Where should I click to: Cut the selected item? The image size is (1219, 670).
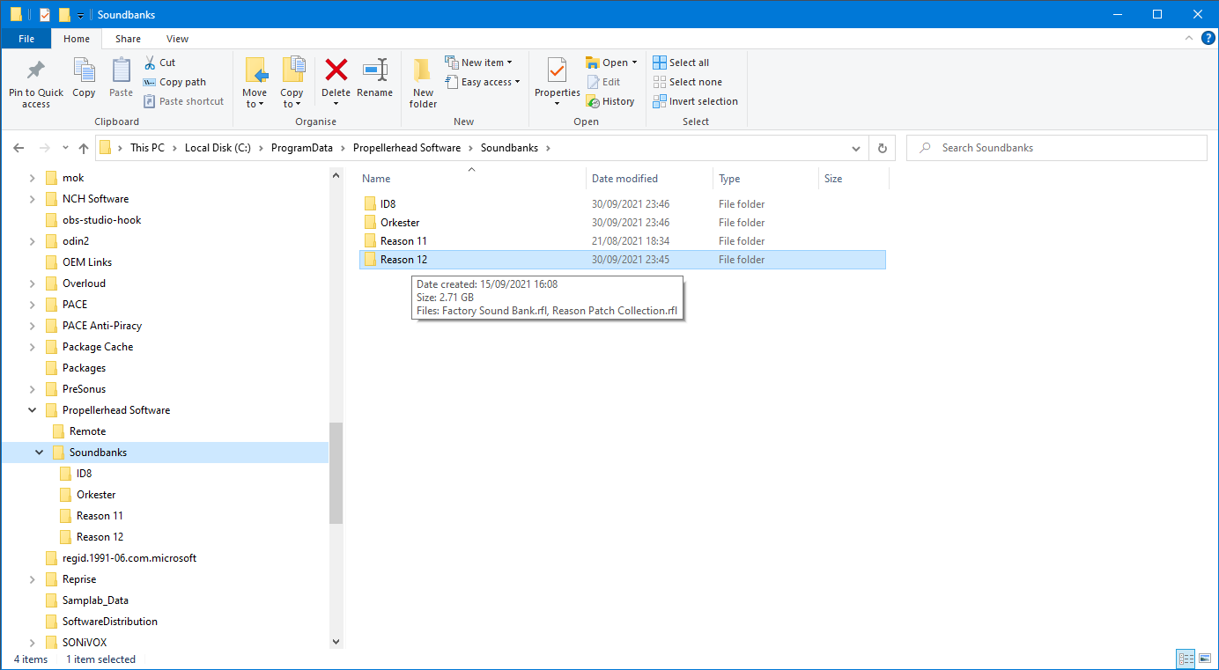pyautogui.click(x=159, y=63)
